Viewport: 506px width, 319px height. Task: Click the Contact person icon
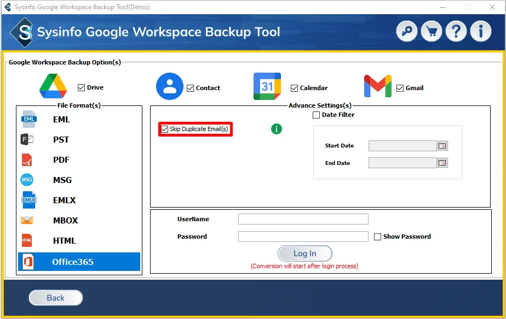click(x=170, y=86)
